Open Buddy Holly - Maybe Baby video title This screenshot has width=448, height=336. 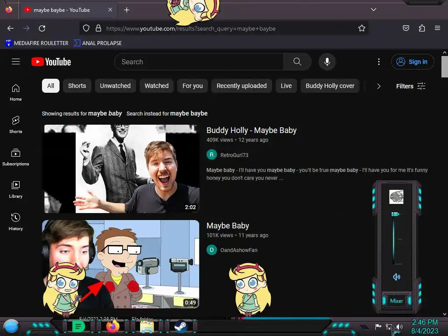pyautogui.click(x=252, y=130)
